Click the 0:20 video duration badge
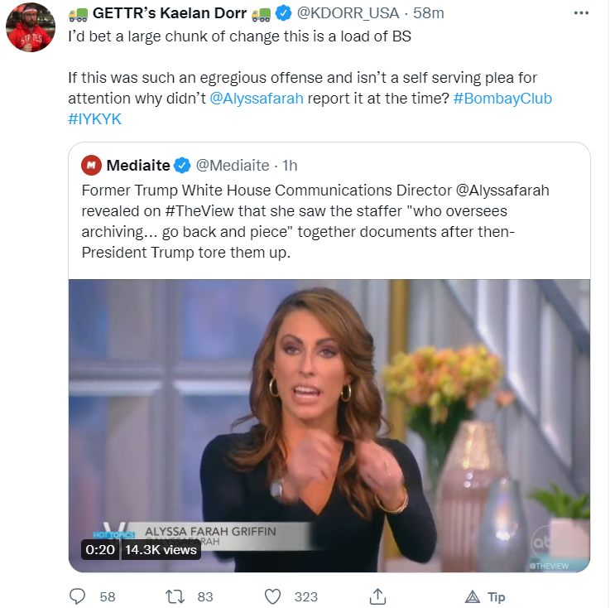Image resolution: width=610 pixels, height=608 pixels. (100, 550)
